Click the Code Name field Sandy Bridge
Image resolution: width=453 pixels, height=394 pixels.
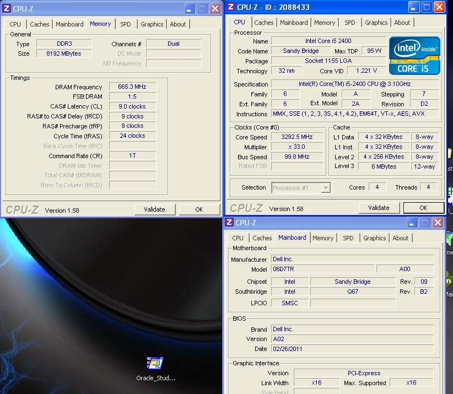[x=301, y=51]
